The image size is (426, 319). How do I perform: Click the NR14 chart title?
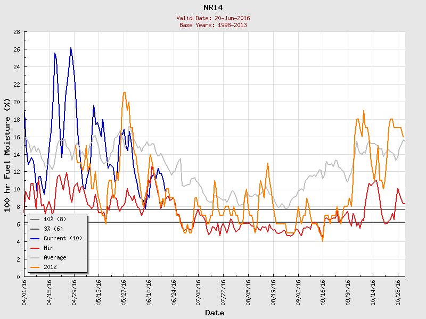(x=214, y=7)
